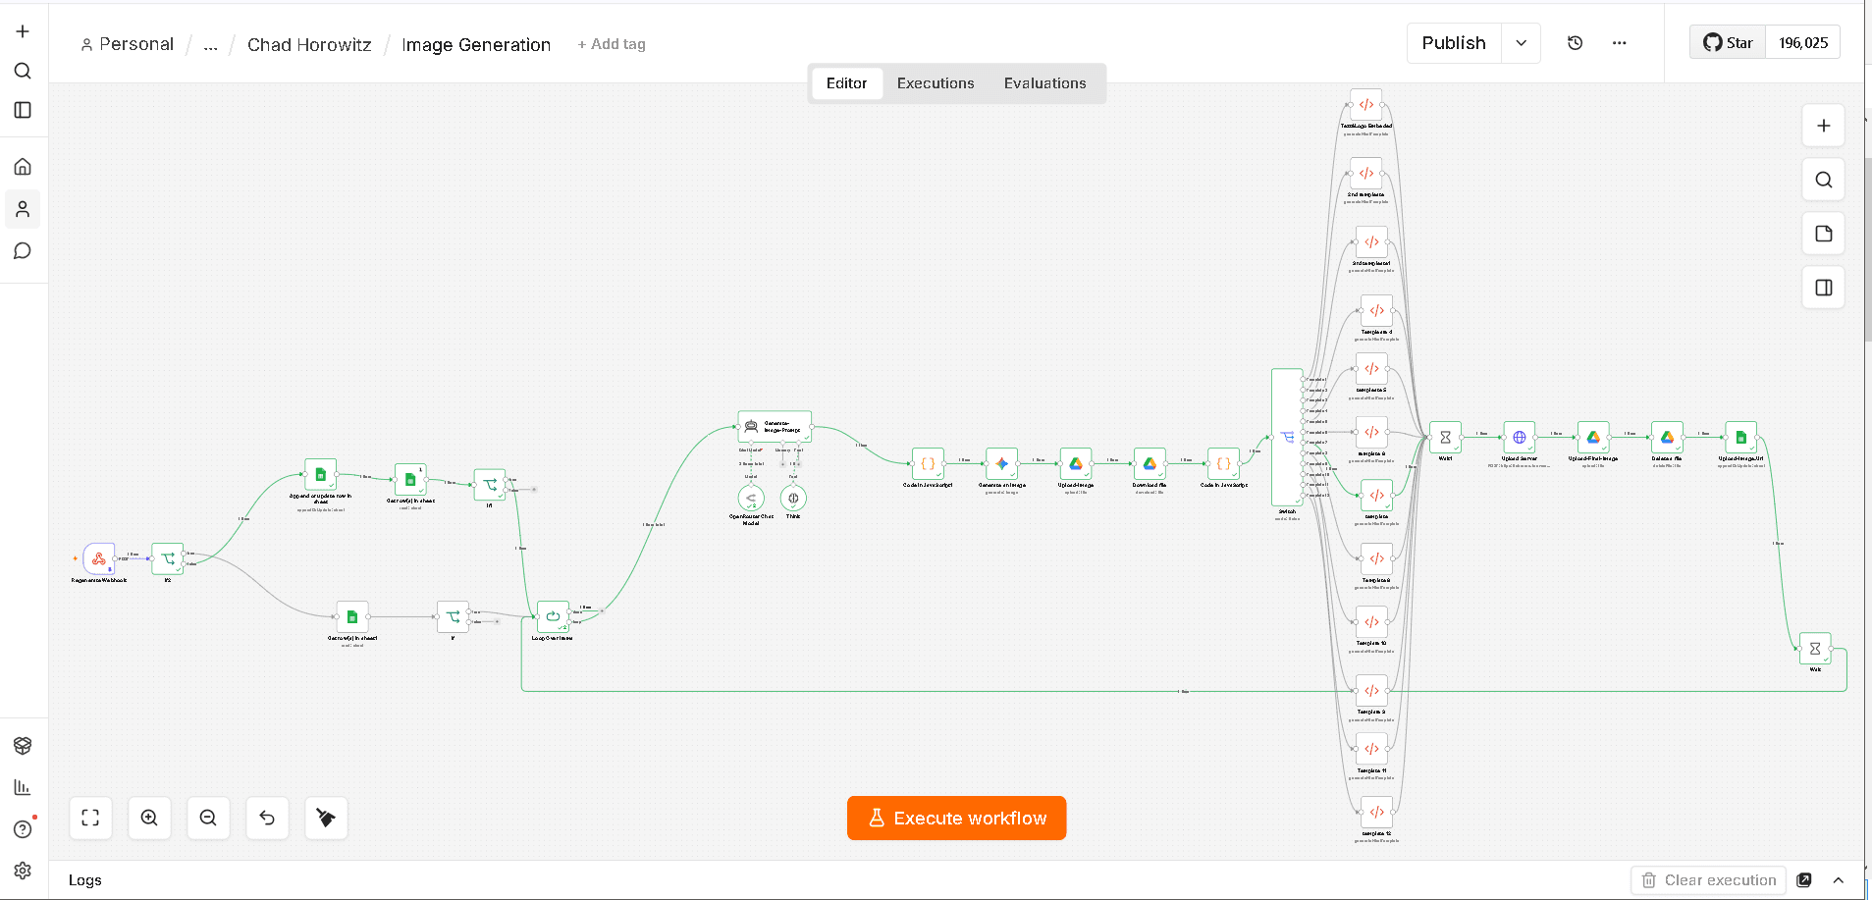Screen dimensions: 1872x900
Task: Reset canvas zoom with the undo-arrow button
Action: [267, 818]
